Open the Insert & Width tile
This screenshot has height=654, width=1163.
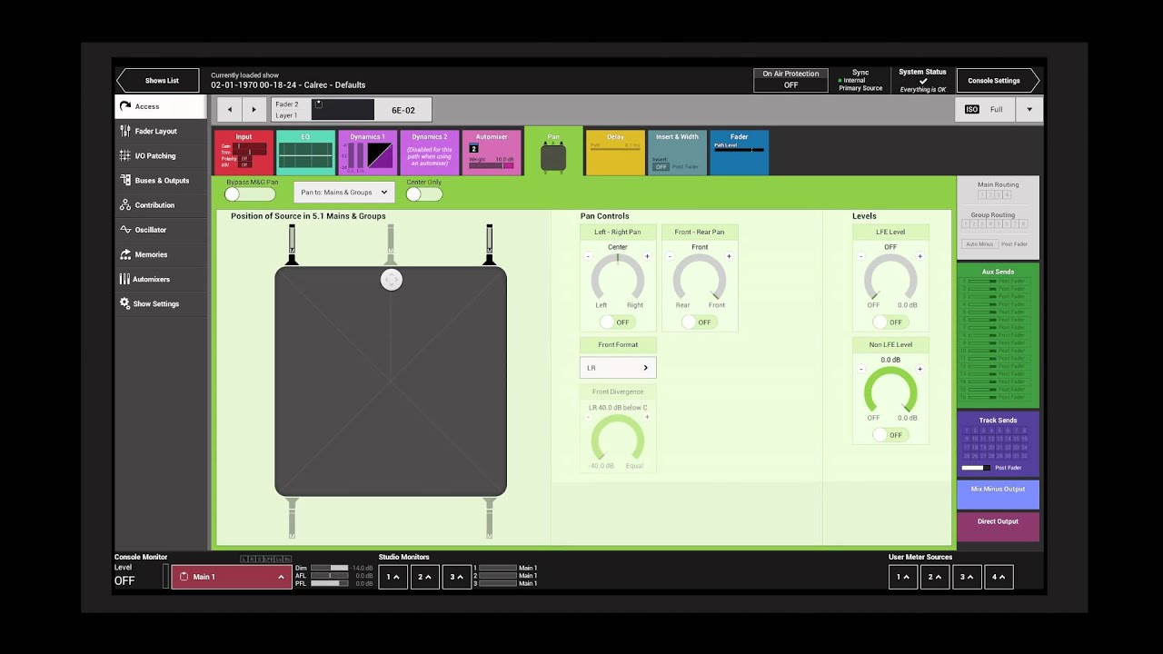pyautogui.click(x=677, y=153)
